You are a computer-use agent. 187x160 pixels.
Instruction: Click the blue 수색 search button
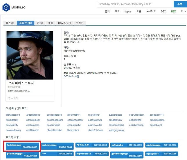click(x=180, y=4)
